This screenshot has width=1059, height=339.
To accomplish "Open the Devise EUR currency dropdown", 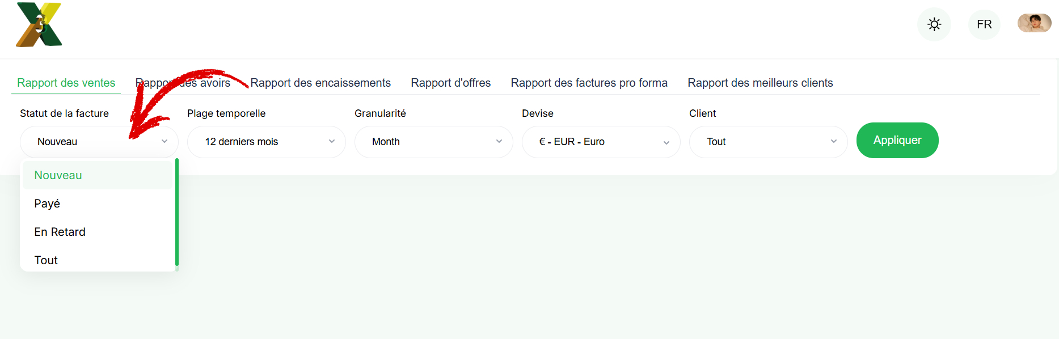I will [x=601, y=142].
